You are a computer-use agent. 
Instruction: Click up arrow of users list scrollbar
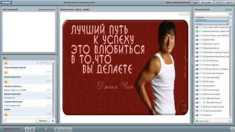pos(231,17)
